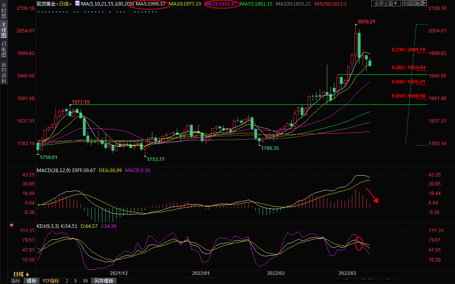Viewport: 455px width, 284px height.
Task: Select the 指标 bottom tab
Action: [16, 281]
